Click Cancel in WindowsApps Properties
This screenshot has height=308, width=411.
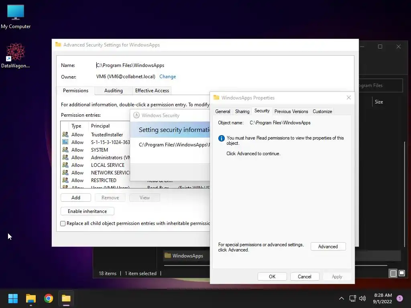click(305, 277)
